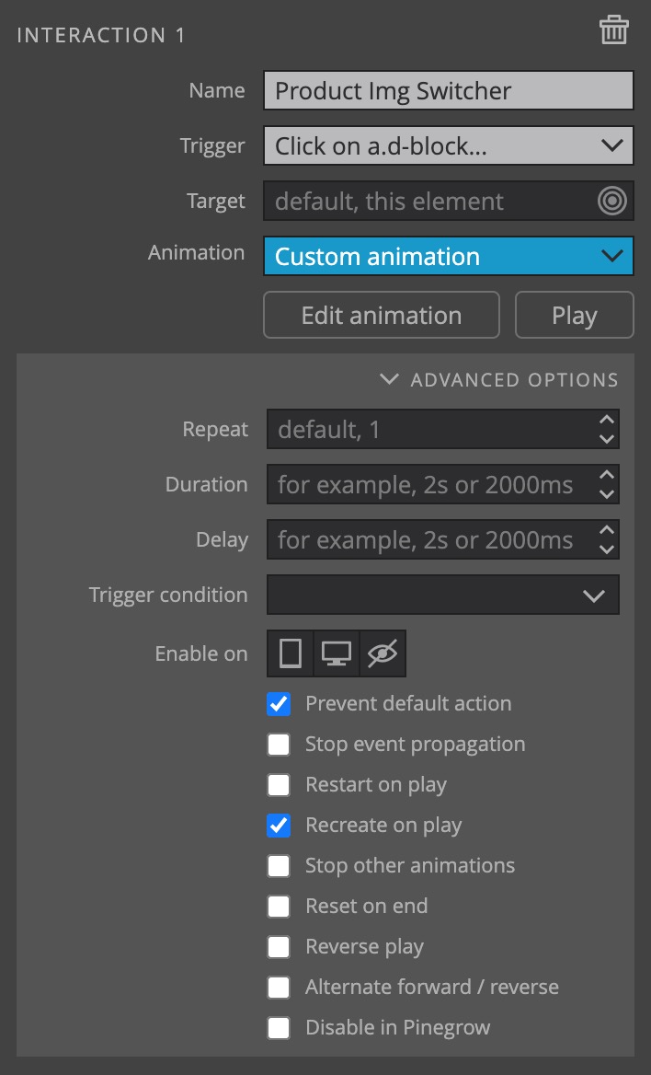The height and width of the screenshot is (1075, 651).
Task: Click the Edit animation button
Action: click(382, 315)
